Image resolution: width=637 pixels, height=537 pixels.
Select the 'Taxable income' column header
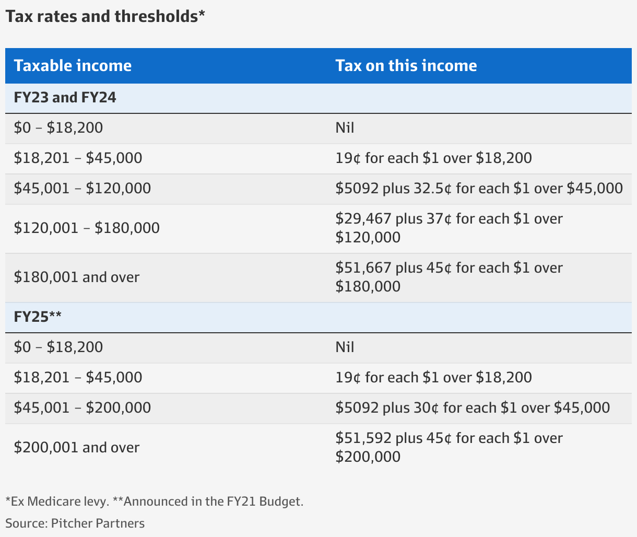click(x=73, y=65)
